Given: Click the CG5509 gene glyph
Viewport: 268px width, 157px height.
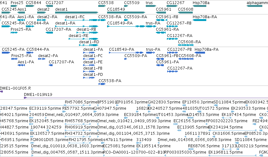Looking at the screenshot, I should tap(126, 6).
